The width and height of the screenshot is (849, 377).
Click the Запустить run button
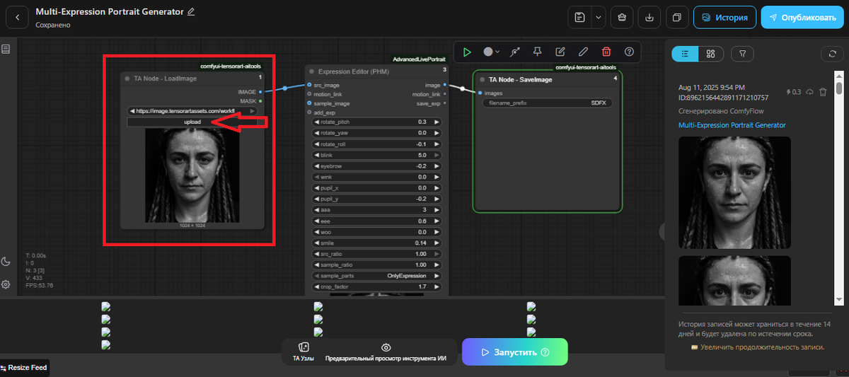click(x=515, y=352)
